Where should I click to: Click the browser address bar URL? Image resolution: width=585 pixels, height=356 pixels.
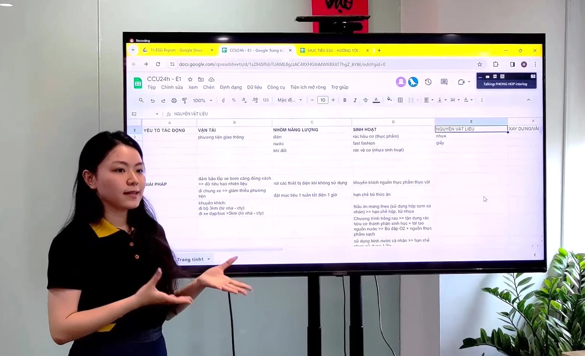[282, 64]
